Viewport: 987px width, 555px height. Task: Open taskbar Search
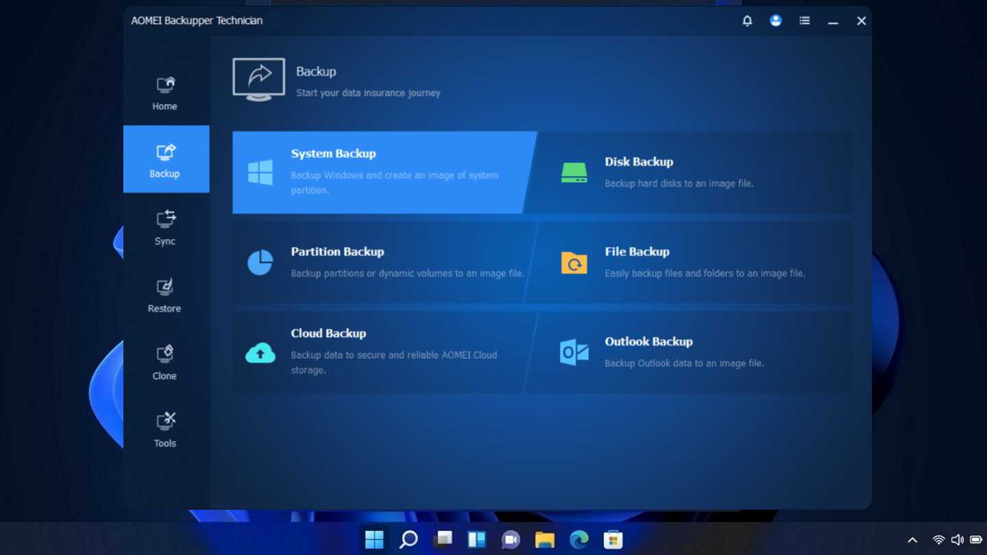(409, 540)
